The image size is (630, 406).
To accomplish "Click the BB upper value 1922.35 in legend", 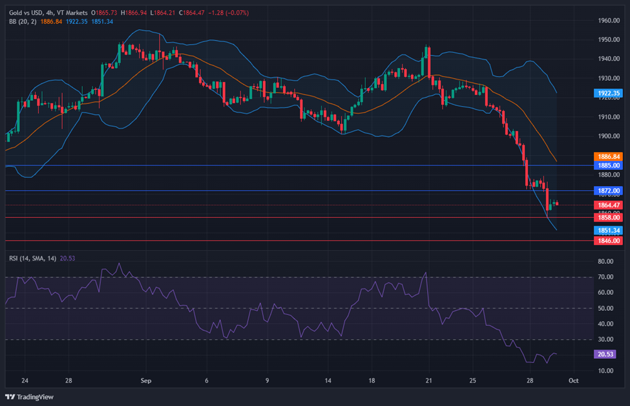I will pos(76,21).
